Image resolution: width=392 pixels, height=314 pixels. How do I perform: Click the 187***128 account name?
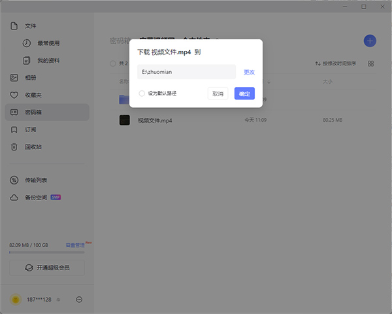(39, 300)
